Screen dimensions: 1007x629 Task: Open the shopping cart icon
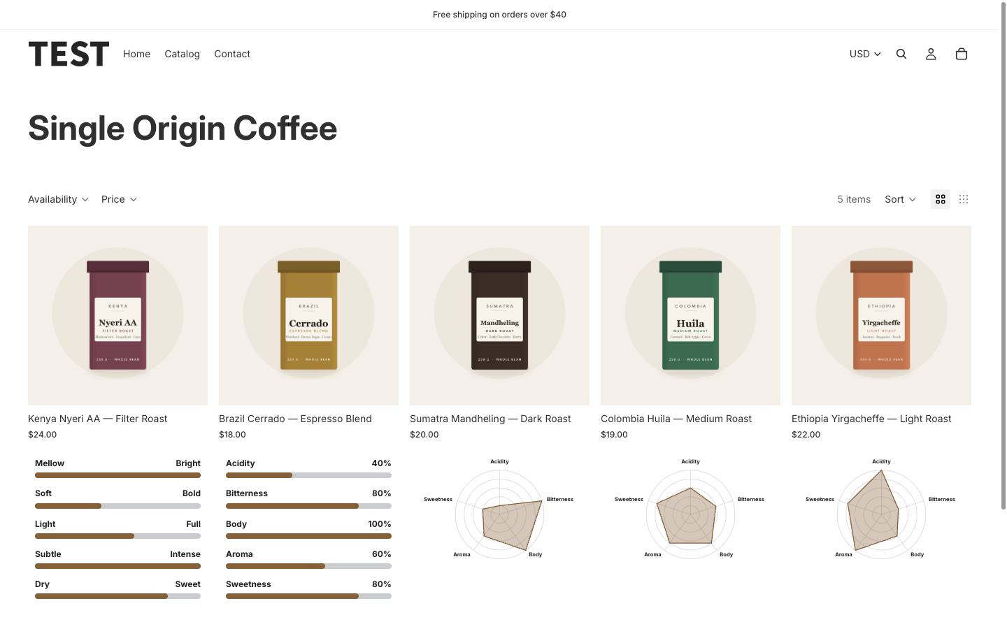coord(962,54)
